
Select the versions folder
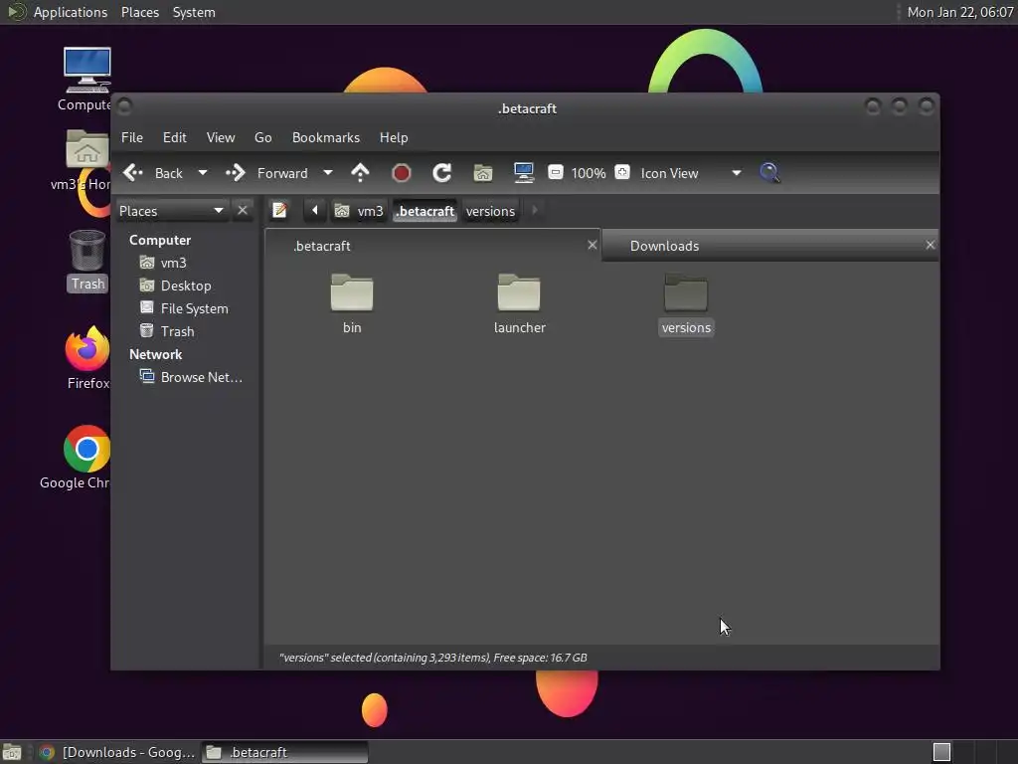pyautogui.click(x=686, y=303)
